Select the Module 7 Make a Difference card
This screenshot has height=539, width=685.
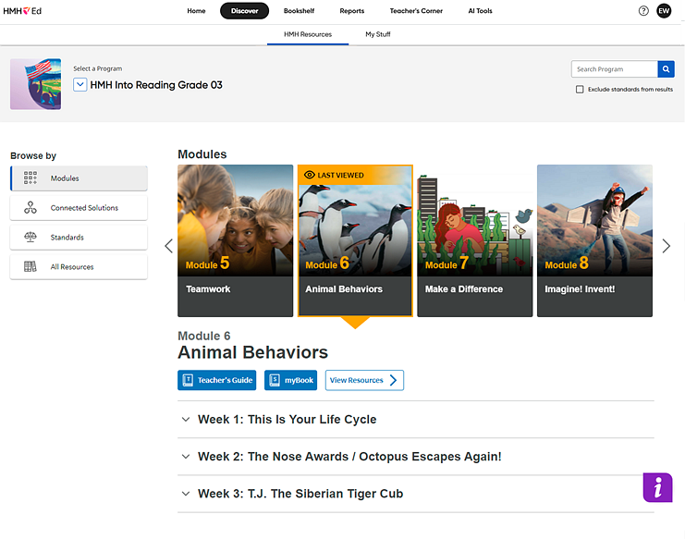[475, 240]
